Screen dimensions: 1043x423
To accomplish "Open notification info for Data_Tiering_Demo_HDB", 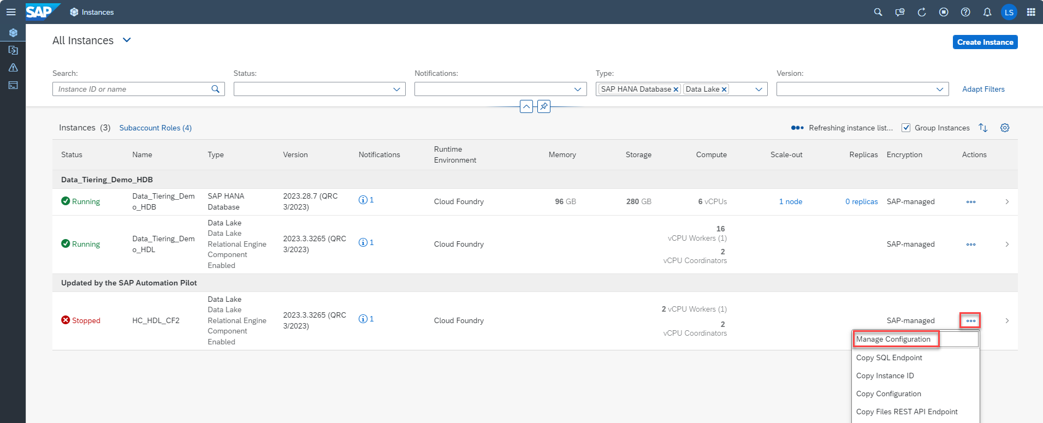I will (366, 200).
